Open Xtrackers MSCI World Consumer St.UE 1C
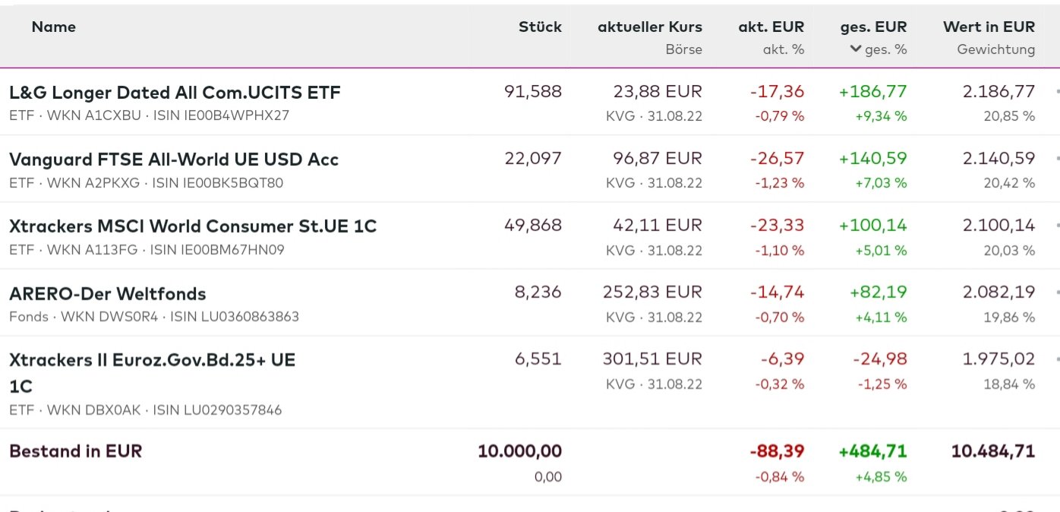The image size is (1060, 512). pos(193,226)
